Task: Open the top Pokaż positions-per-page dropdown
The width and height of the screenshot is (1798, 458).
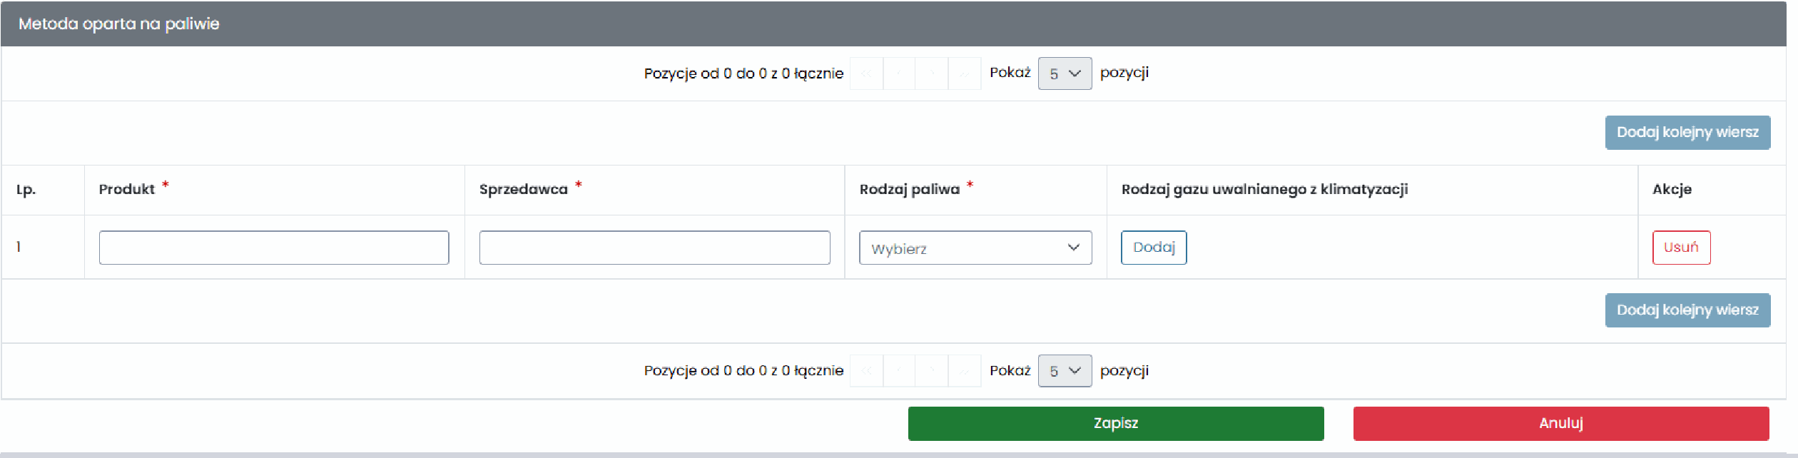Action: pos(1065,73)
